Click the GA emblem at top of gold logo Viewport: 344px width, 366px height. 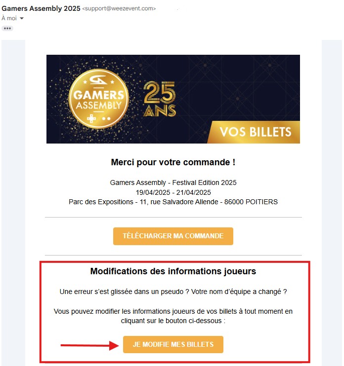click(x=98, y=80)
